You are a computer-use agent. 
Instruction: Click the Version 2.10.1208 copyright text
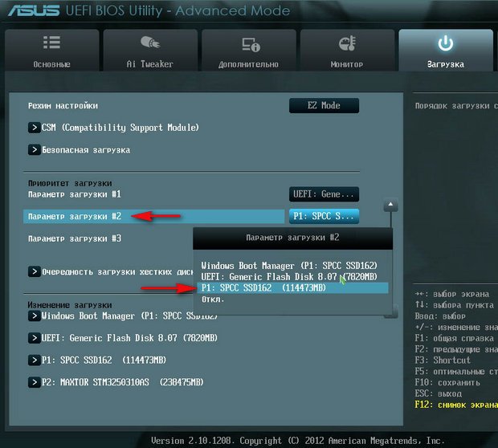[x=297, y=441]
